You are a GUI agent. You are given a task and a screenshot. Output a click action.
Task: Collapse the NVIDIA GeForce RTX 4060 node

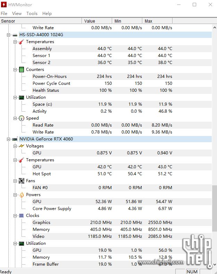coord(8,139)
